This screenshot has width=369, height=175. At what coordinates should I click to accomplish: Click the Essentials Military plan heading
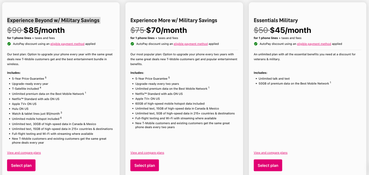tap(276, 21)
